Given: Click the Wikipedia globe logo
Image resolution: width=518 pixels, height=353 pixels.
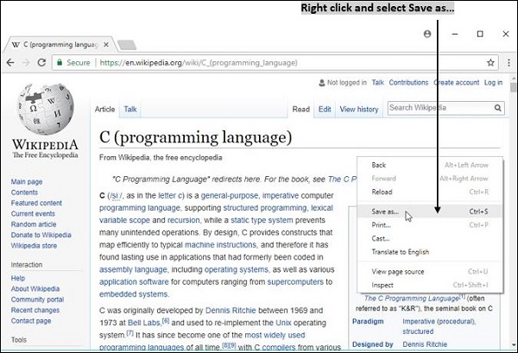Looking at the screenshot, I should [x=45, y=109].
